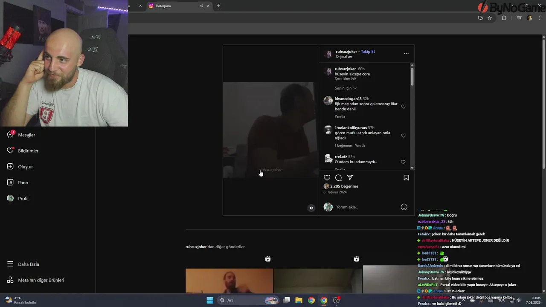This screenshot has width=546, height=307.
Task: Open Chrome three-dot menu
Action: pos(540,18)
